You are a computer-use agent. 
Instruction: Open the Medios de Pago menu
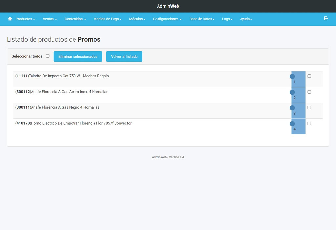coord(107,19)
